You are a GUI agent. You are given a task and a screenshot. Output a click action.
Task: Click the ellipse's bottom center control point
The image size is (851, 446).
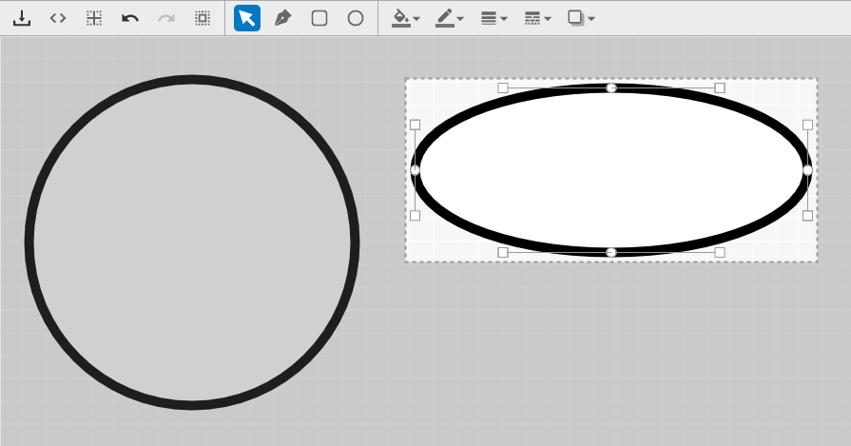(x=611, y=252)
